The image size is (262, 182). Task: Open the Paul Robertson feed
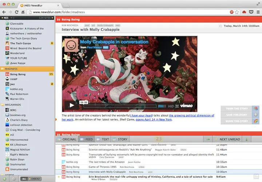pos(27,94)
